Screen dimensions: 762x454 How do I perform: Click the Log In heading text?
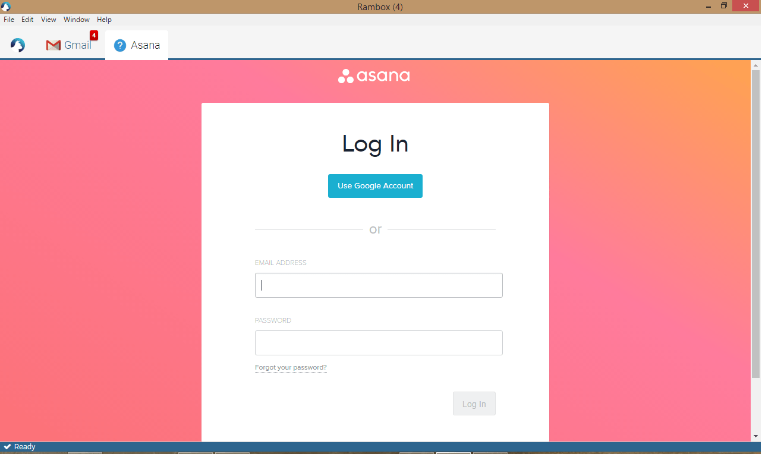[x=375, y=144]
